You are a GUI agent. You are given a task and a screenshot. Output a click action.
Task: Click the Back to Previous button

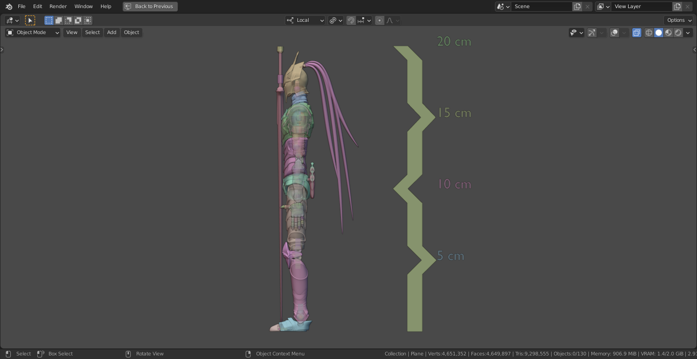150,6
